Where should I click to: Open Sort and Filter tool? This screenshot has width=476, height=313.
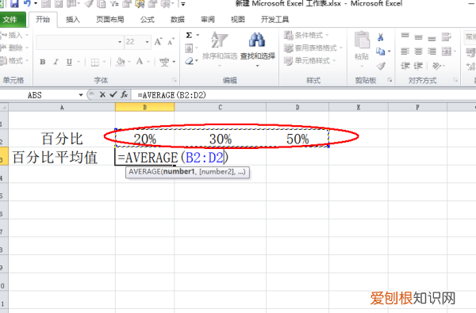click(x=220, y=46)
